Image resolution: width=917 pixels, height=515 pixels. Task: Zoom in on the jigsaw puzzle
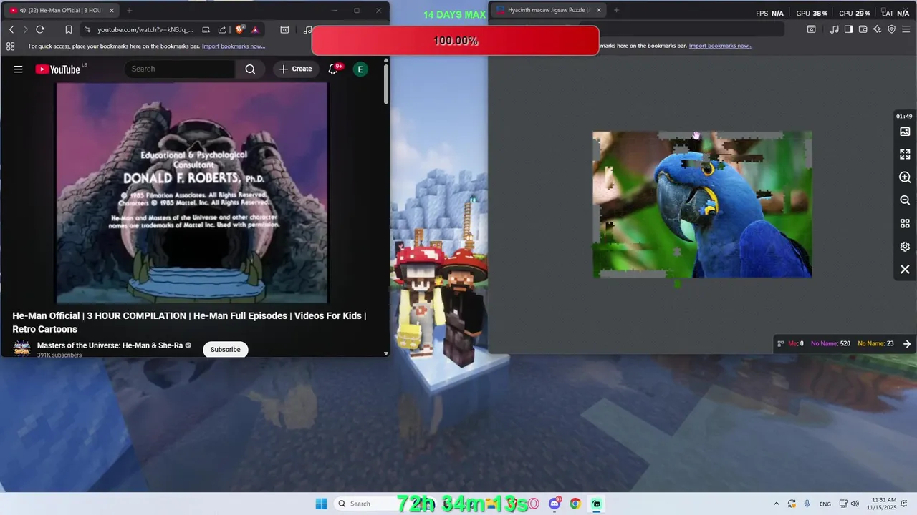coord(905,177)
